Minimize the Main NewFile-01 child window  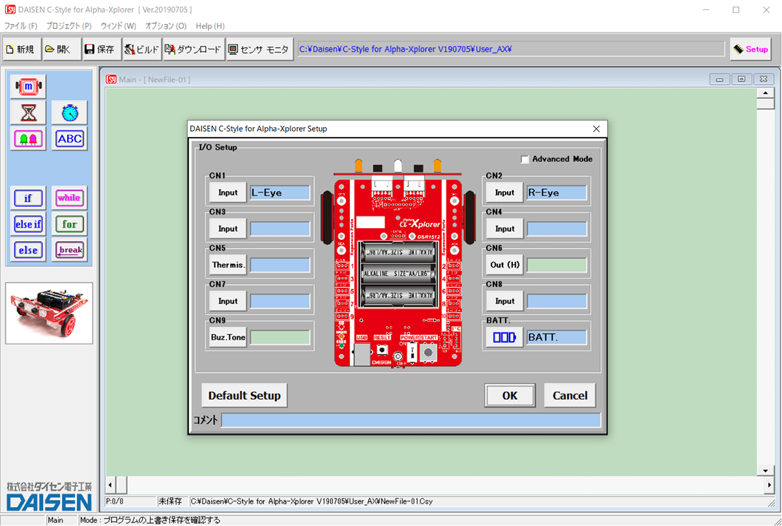pos(721,79)
